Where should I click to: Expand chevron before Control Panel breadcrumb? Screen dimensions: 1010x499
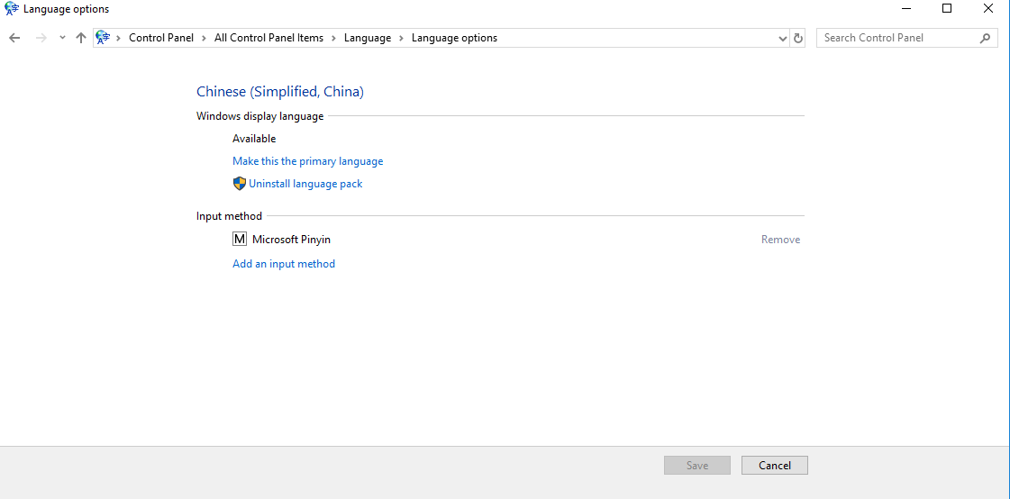119,38
